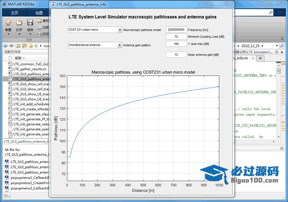Expand the arrow after the 2010_12_25 folder
Image resolution: width=288 pixels, height=202 pixels.
click(x=262, y=46)
